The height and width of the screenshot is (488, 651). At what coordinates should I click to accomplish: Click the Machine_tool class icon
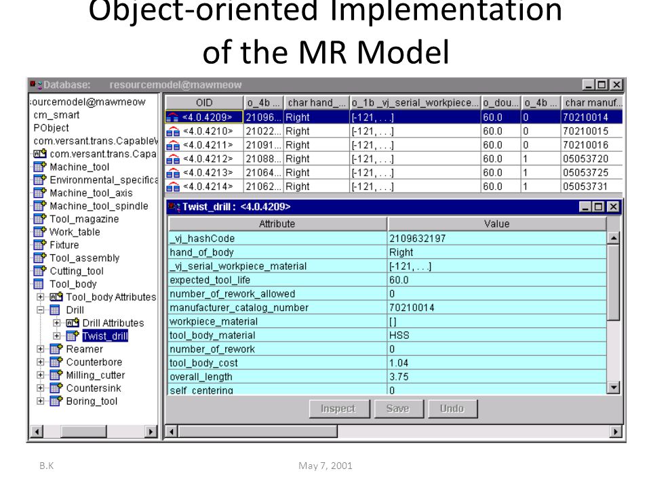(x=40, y=167)
